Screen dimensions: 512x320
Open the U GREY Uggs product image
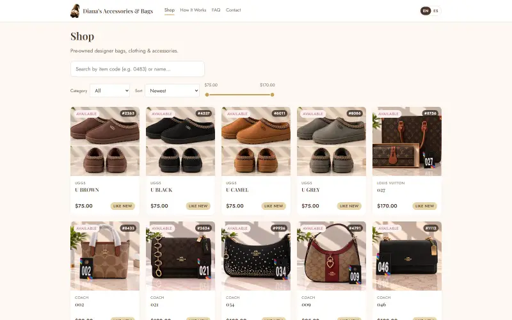coord(332,141)
